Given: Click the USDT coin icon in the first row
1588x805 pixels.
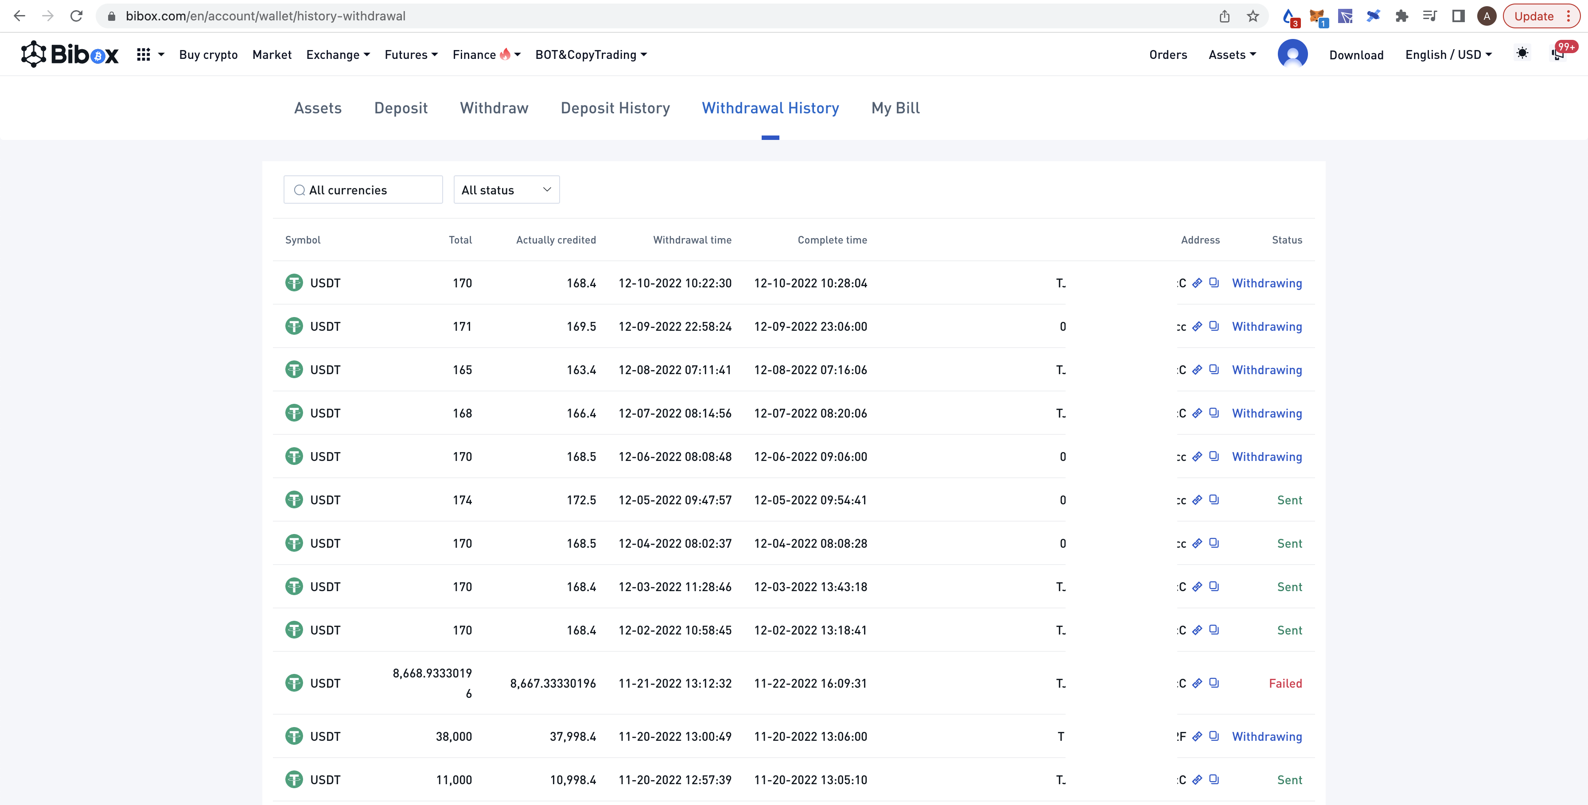Looking at the screenshot, I should point(294,283).
